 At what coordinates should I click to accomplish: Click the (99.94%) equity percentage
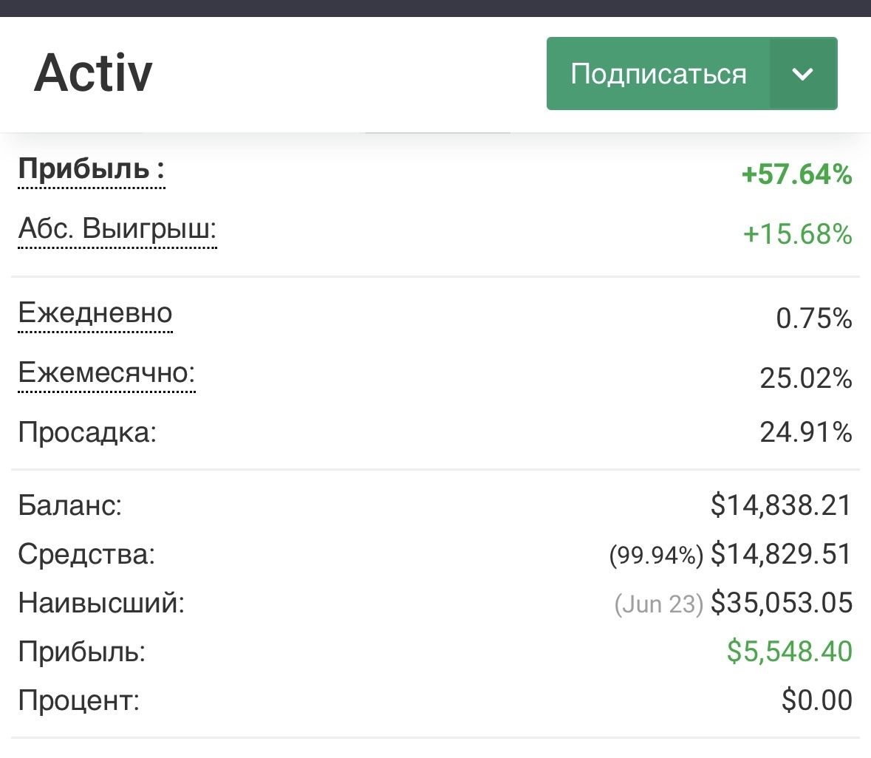656,556
